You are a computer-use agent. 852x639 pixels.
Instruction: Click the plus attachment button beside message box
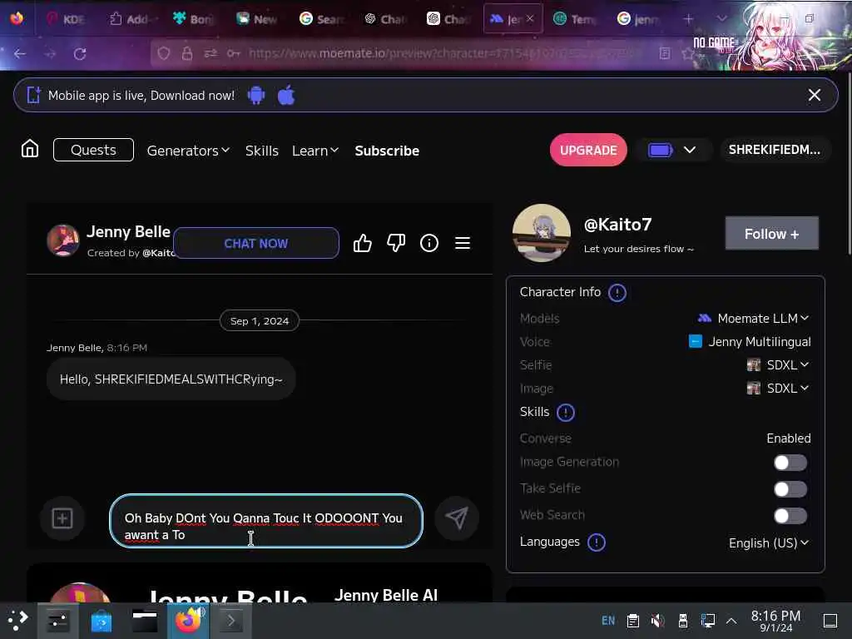click(x=62, y=518)
